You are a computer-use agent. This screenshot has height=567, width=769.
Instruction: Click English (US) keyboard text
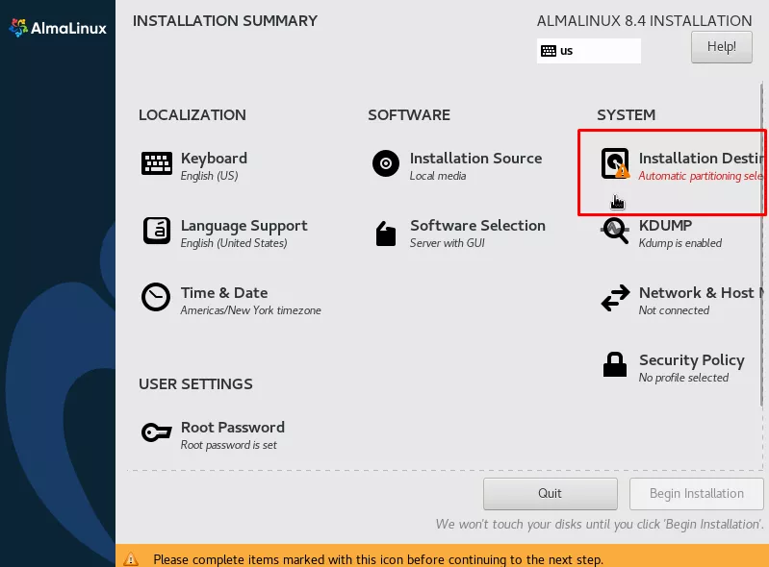(x=209, y=176)
